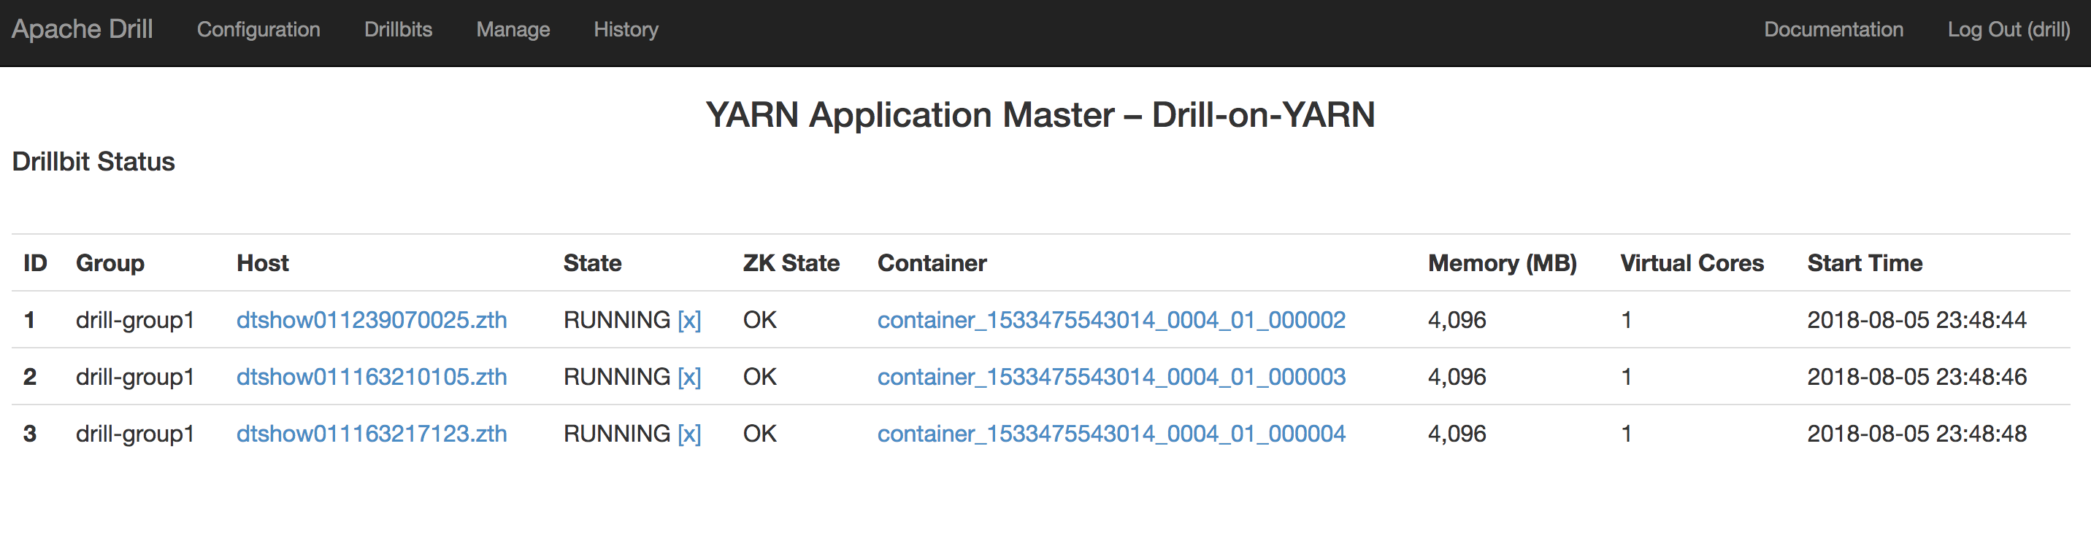Open host dtshow011239070025.zth

(371, 320)
